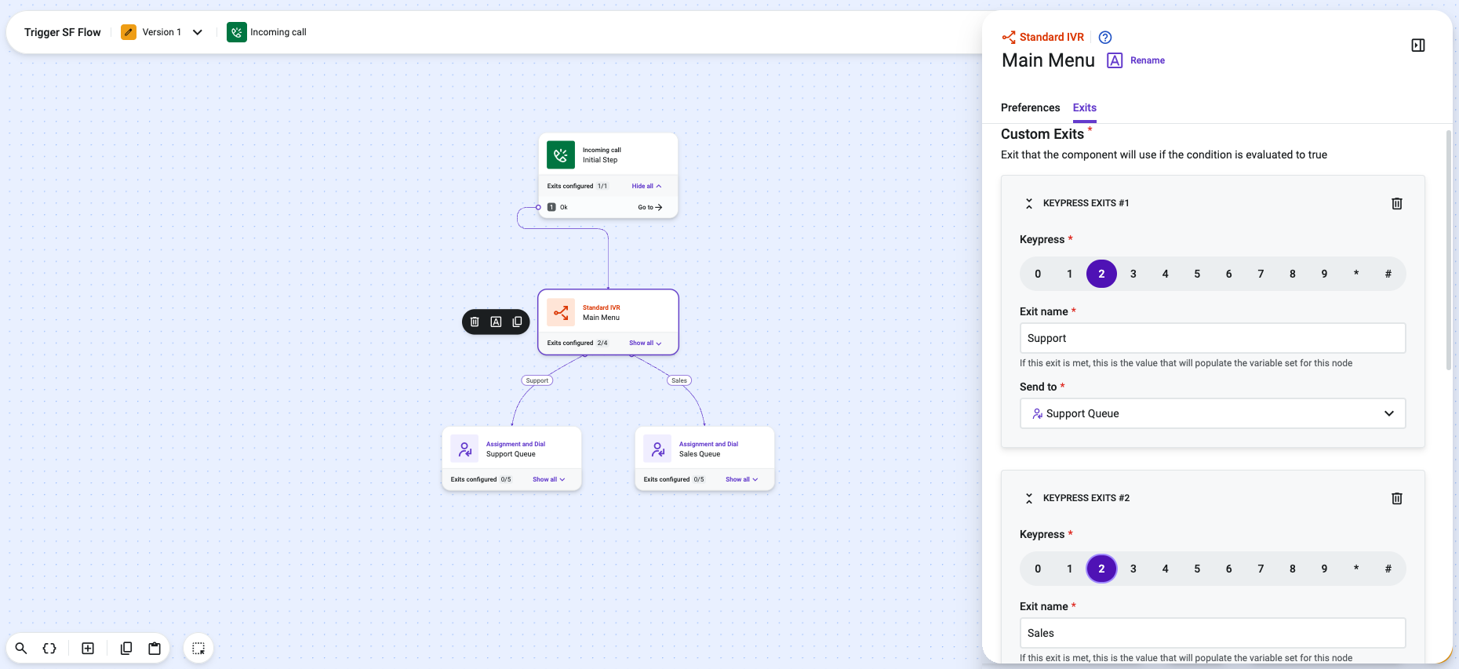Select keypress 5 in Keypress Exits #2

pyautogui.click(x=1197, y=569)
